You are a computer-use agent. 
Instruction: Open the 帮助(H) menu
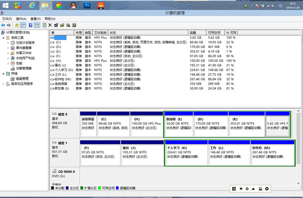(50, 19)
